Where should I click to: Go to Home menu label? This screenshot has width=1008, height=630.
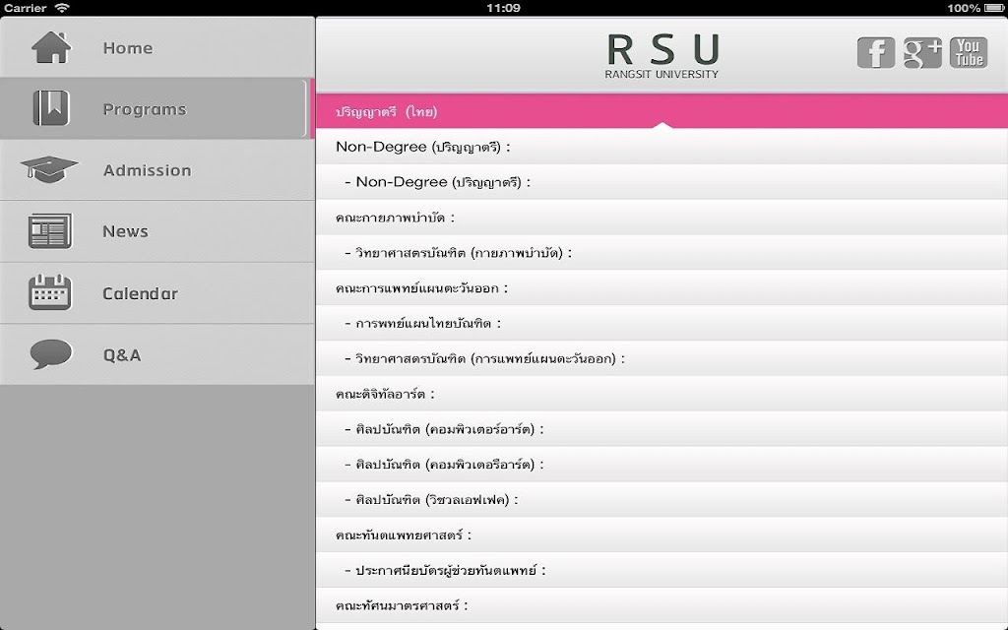pyautogui.click(x=128, y=48)
